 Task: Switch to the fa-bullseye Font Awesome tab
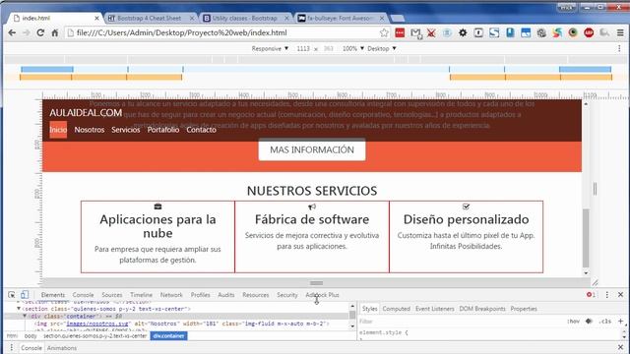[341, 18]
